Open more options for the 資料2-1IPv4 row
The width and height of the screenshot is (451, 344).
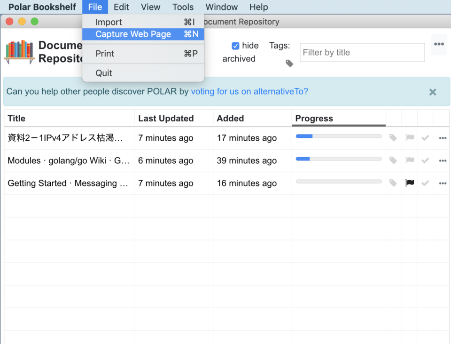pos(443,138)
